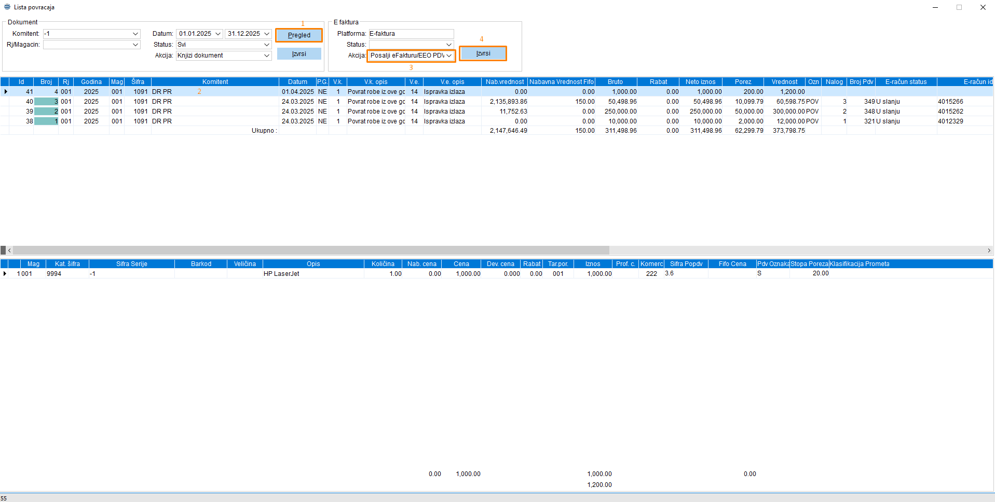Open the Dokument Status dropdown showing Svi
Screen dimensions: 995x502
tap(267, 45)
